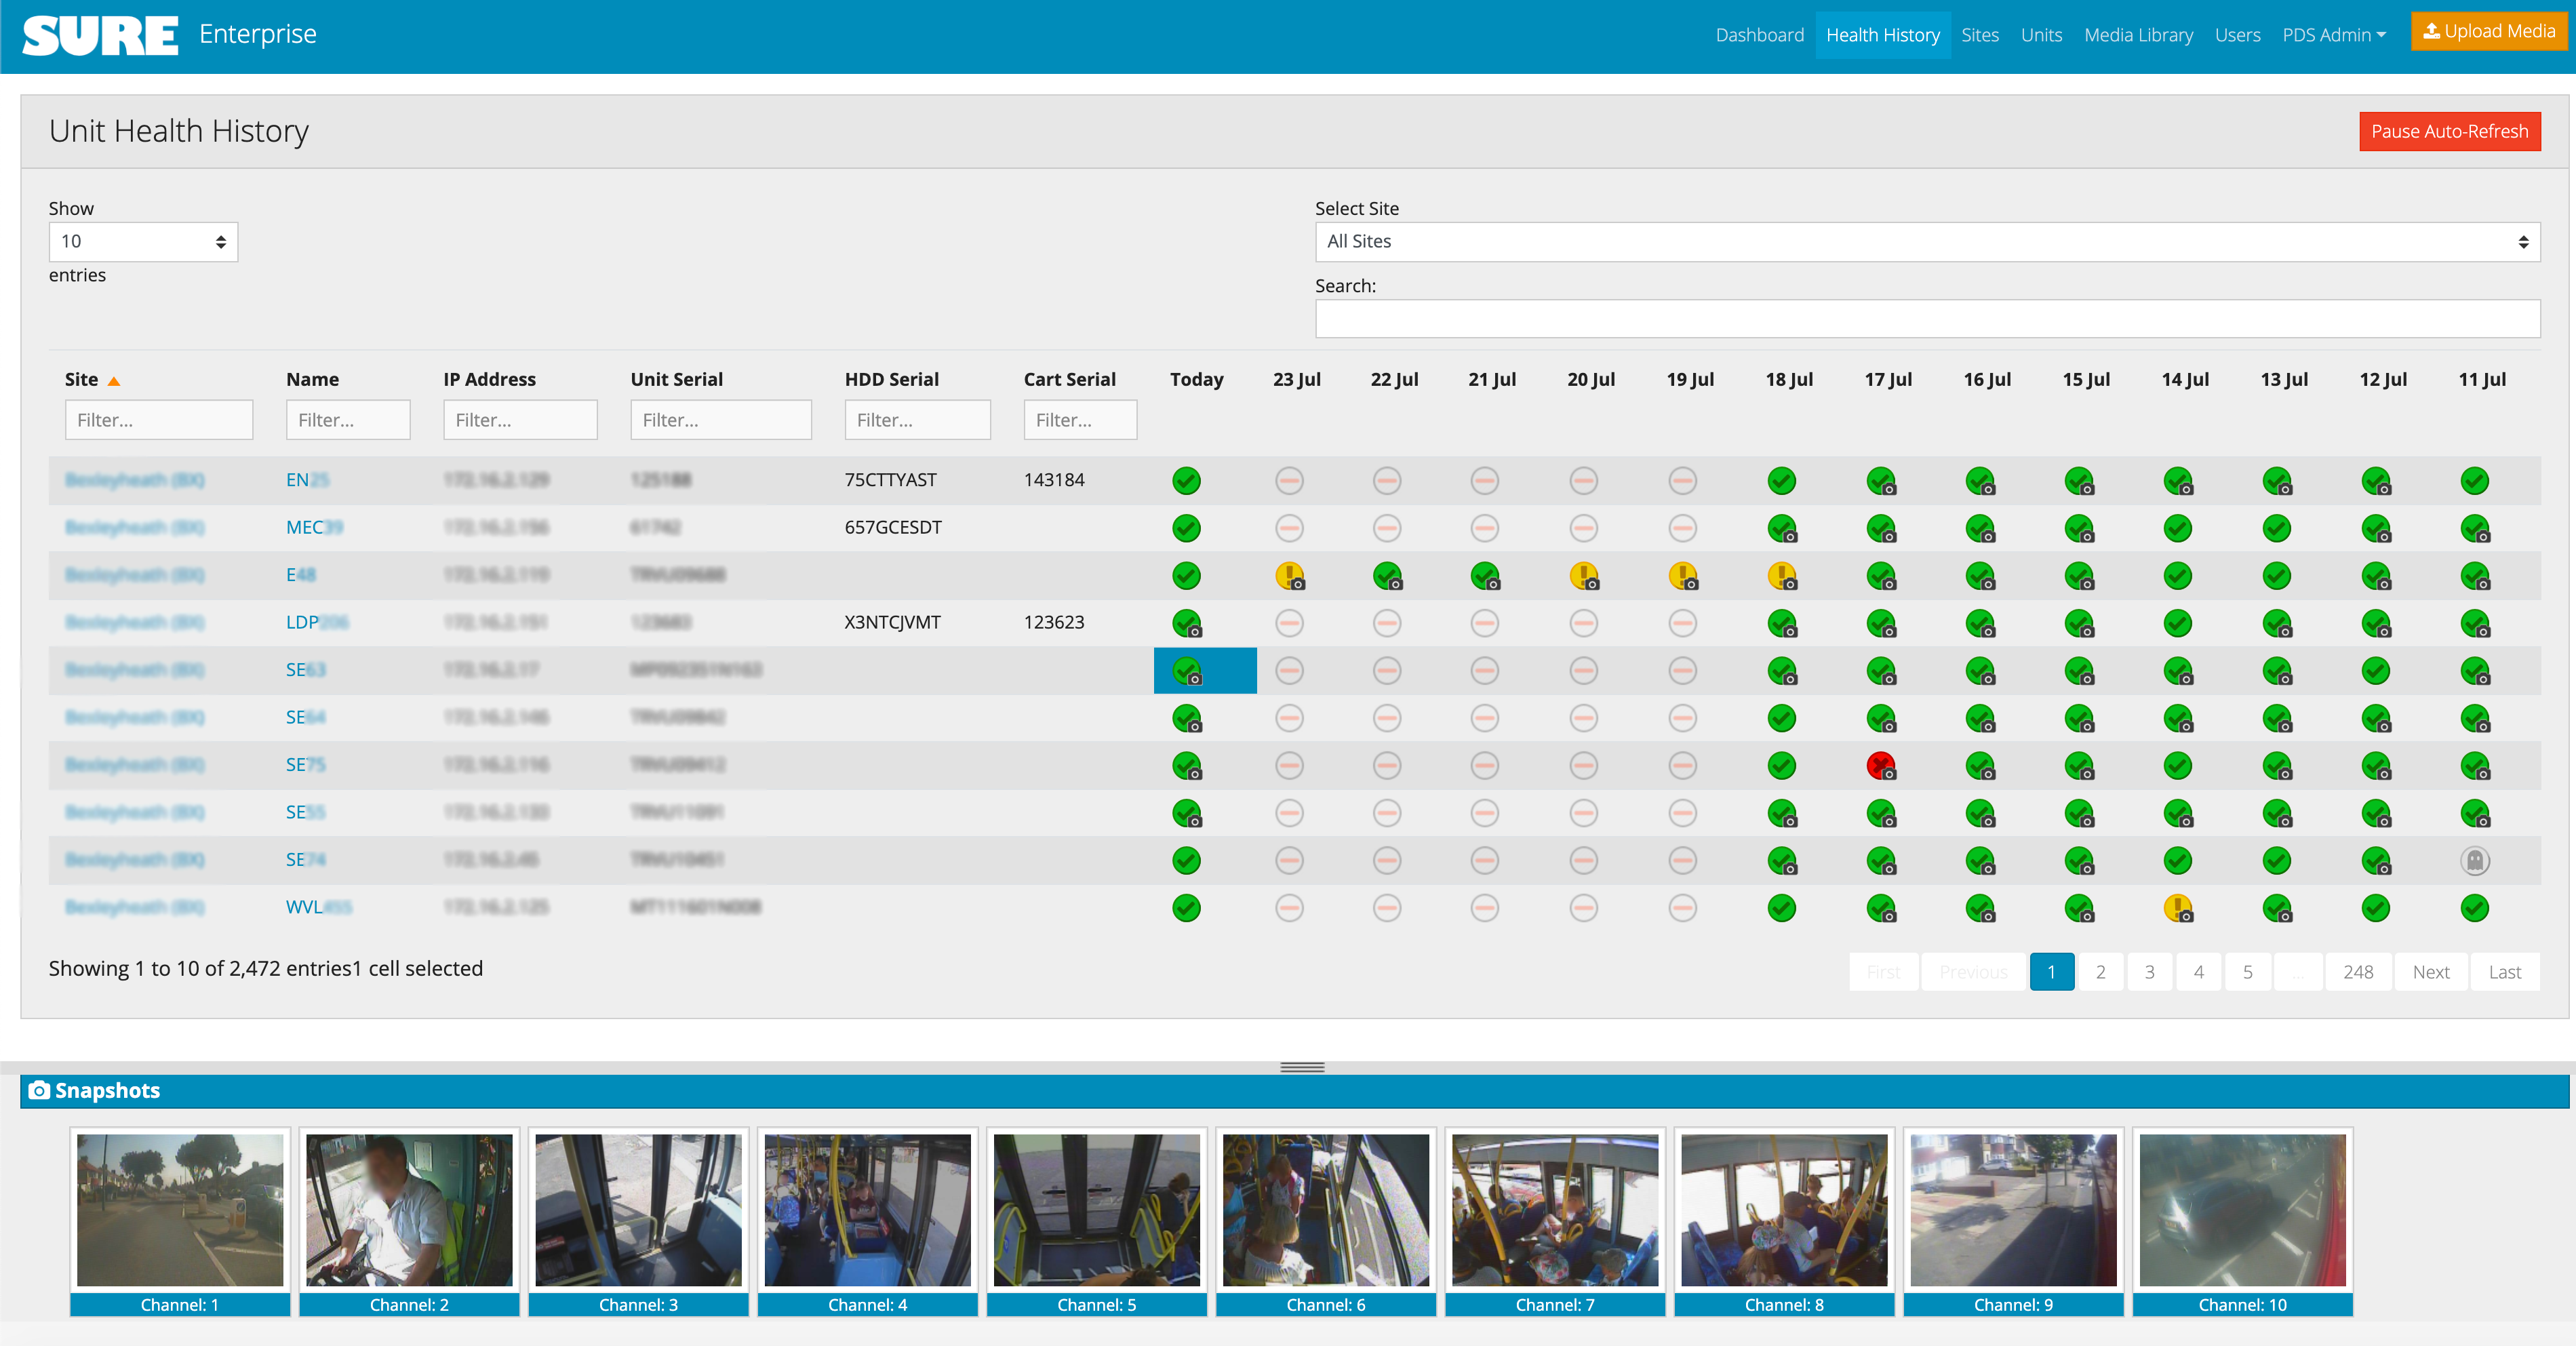
Task: Click the HDD Serial filter field
Action: [917, 420]
